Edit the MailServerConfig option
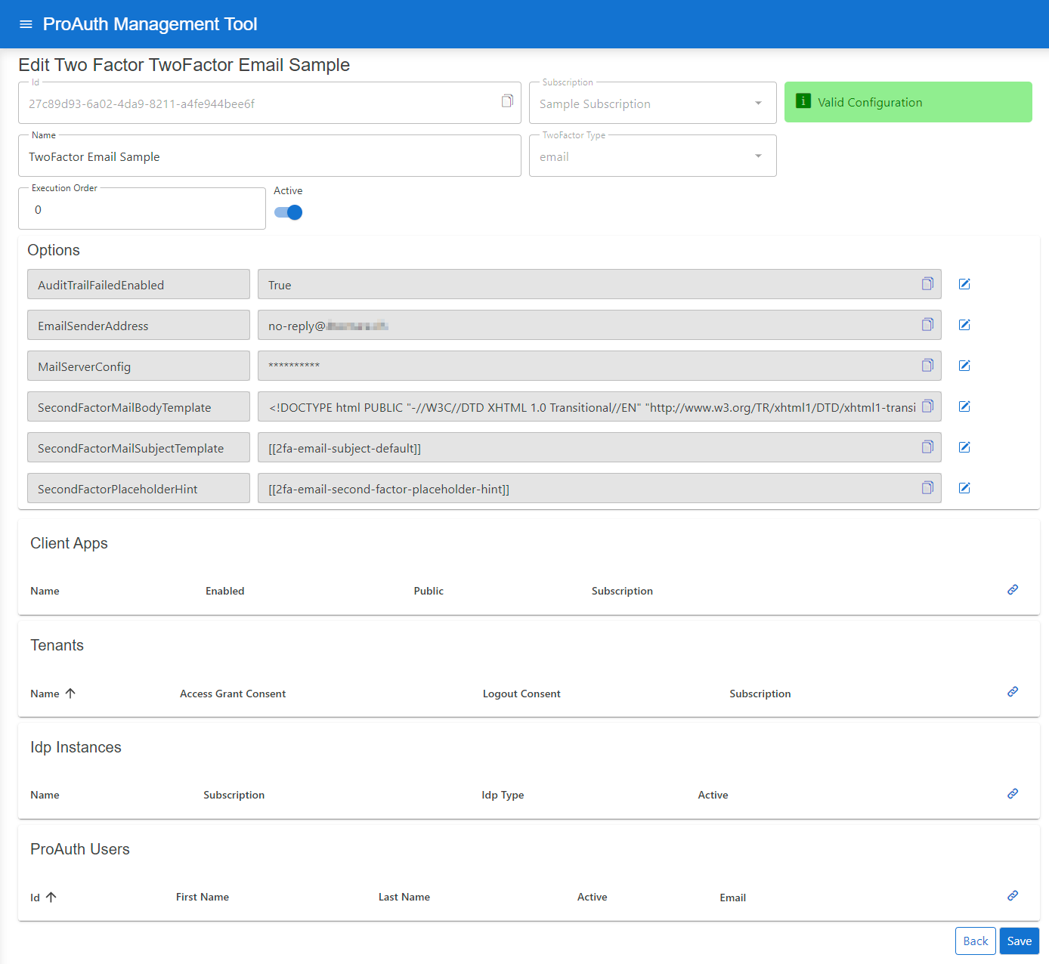Screen dimensions: 1049x964 964,366
